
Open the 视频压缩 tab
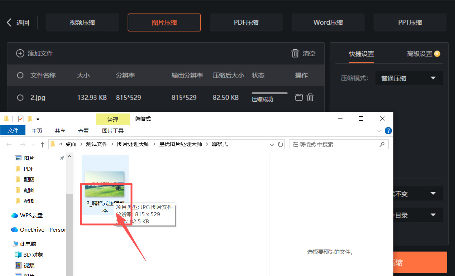click(x=82, y=23)
